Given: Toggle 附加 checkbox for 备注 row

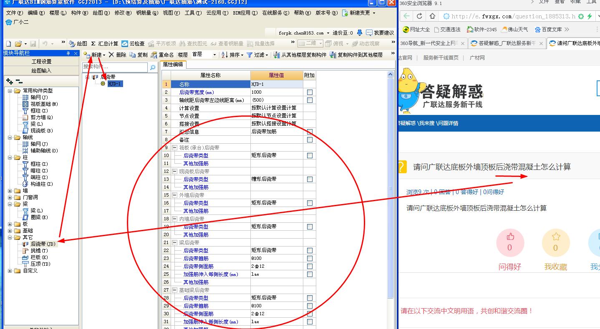Looking at the screenshot, I should tap(310, 140).
